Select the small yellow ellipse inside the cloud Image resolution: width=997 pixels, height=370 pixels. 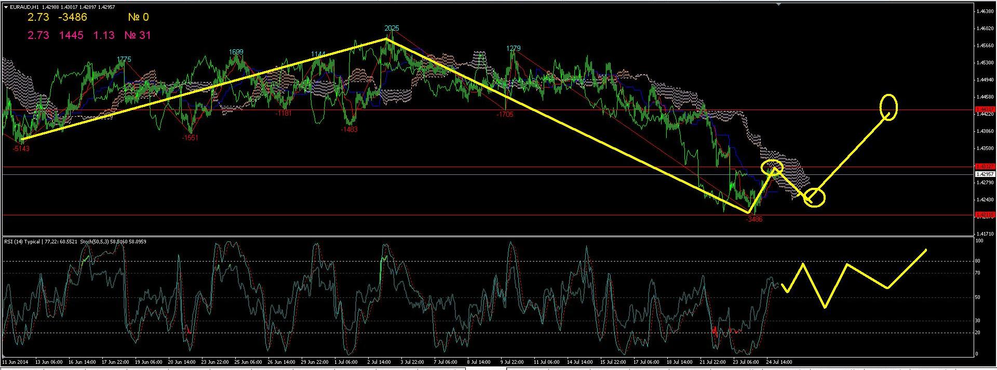(x=772, y=167)
